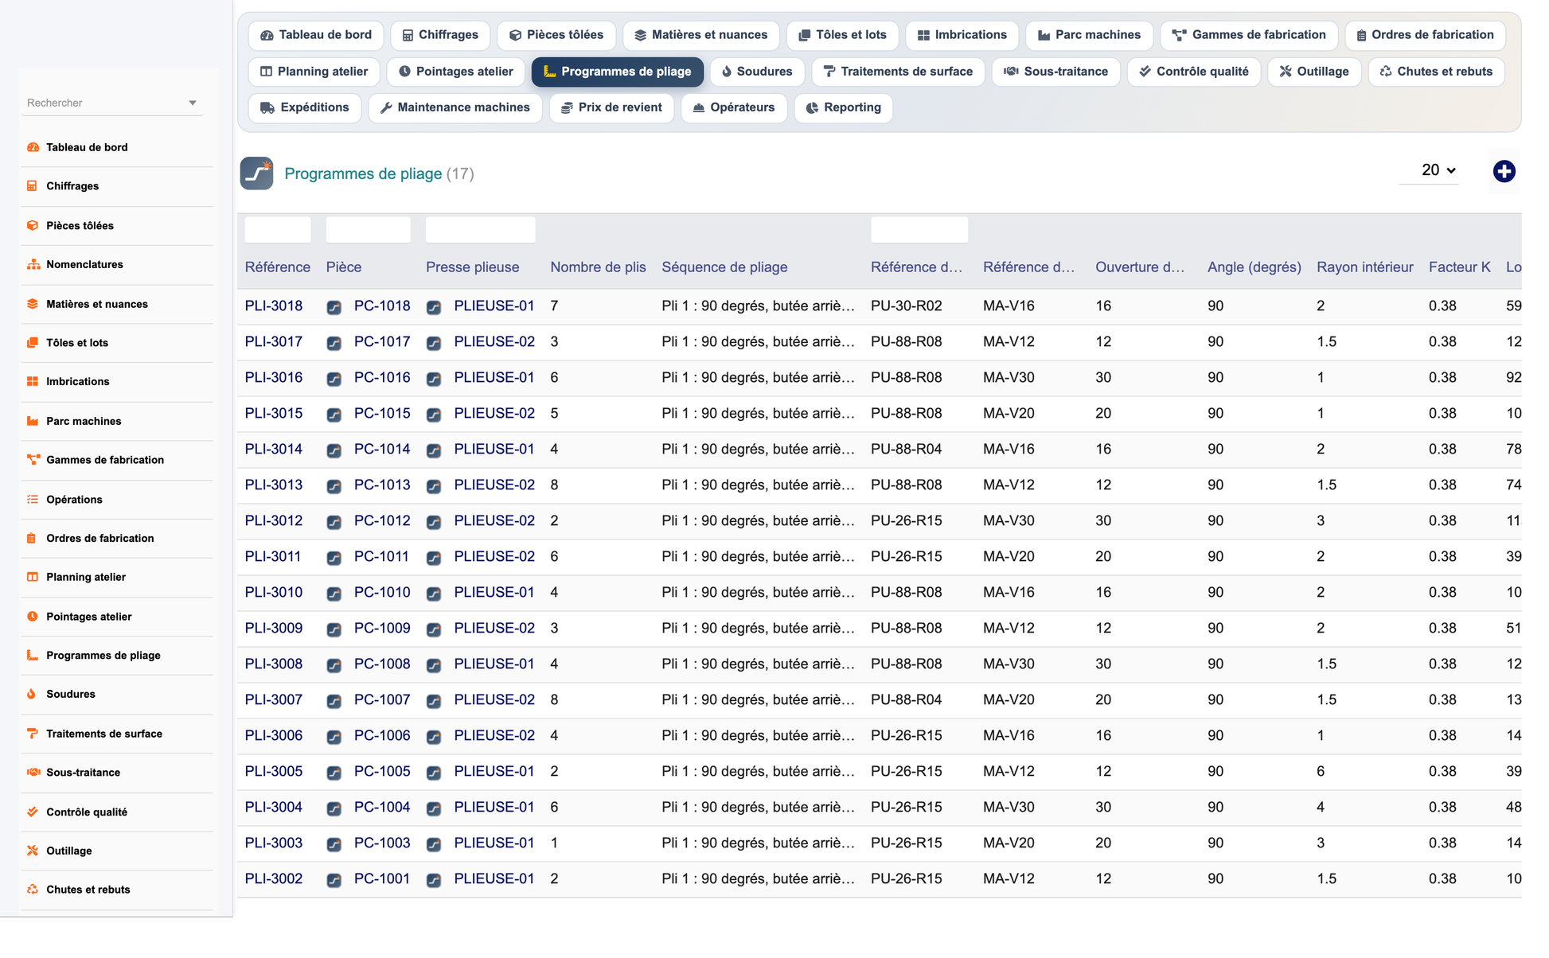
Task: Click the piece icon beside PC-1001
Action: point(334,880)
